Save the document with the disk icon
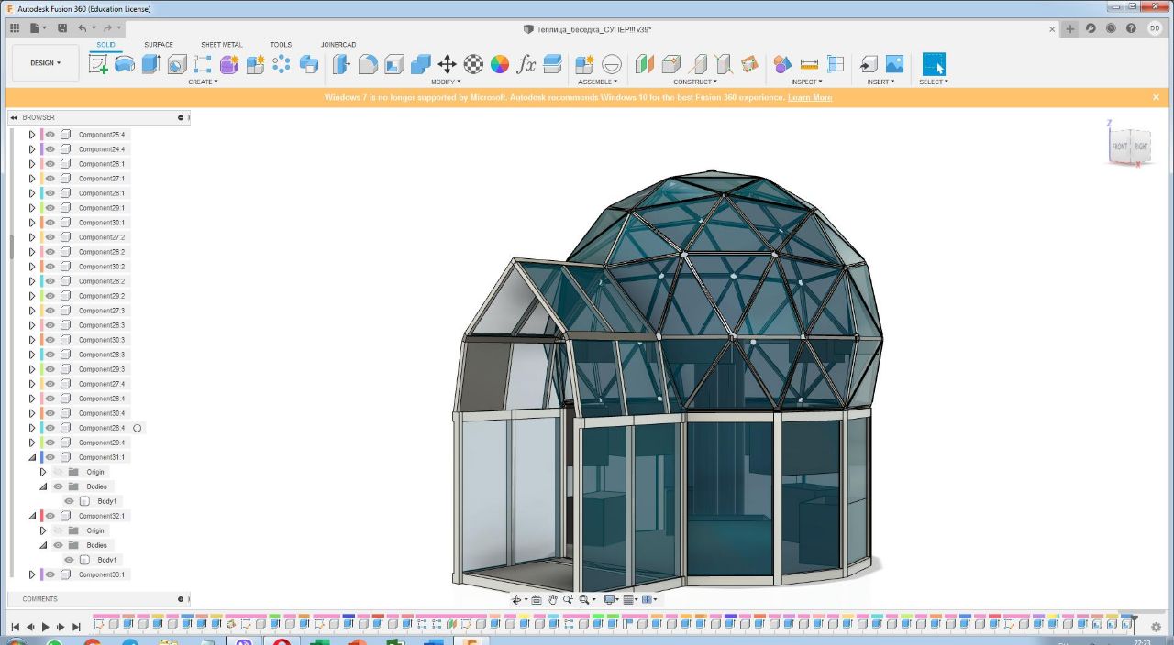 pos(61,28)
